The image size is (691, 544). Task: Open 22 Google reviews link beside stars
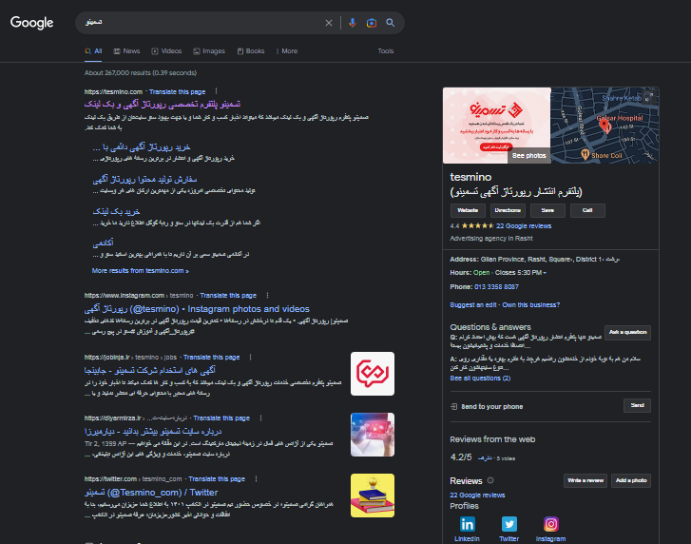524,226
